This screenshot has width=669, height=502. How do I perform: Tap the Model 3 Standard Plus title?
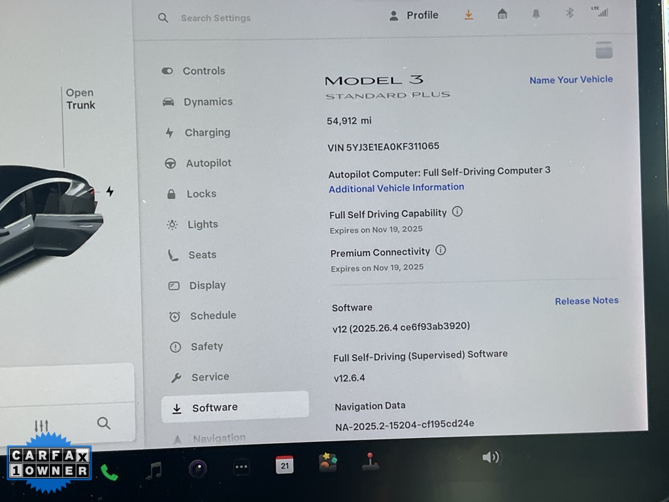387,87
